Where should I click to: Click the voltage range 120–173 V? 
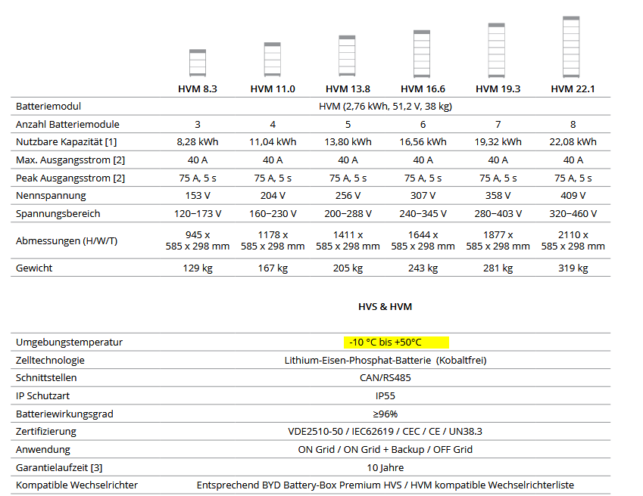coord(198,214)
